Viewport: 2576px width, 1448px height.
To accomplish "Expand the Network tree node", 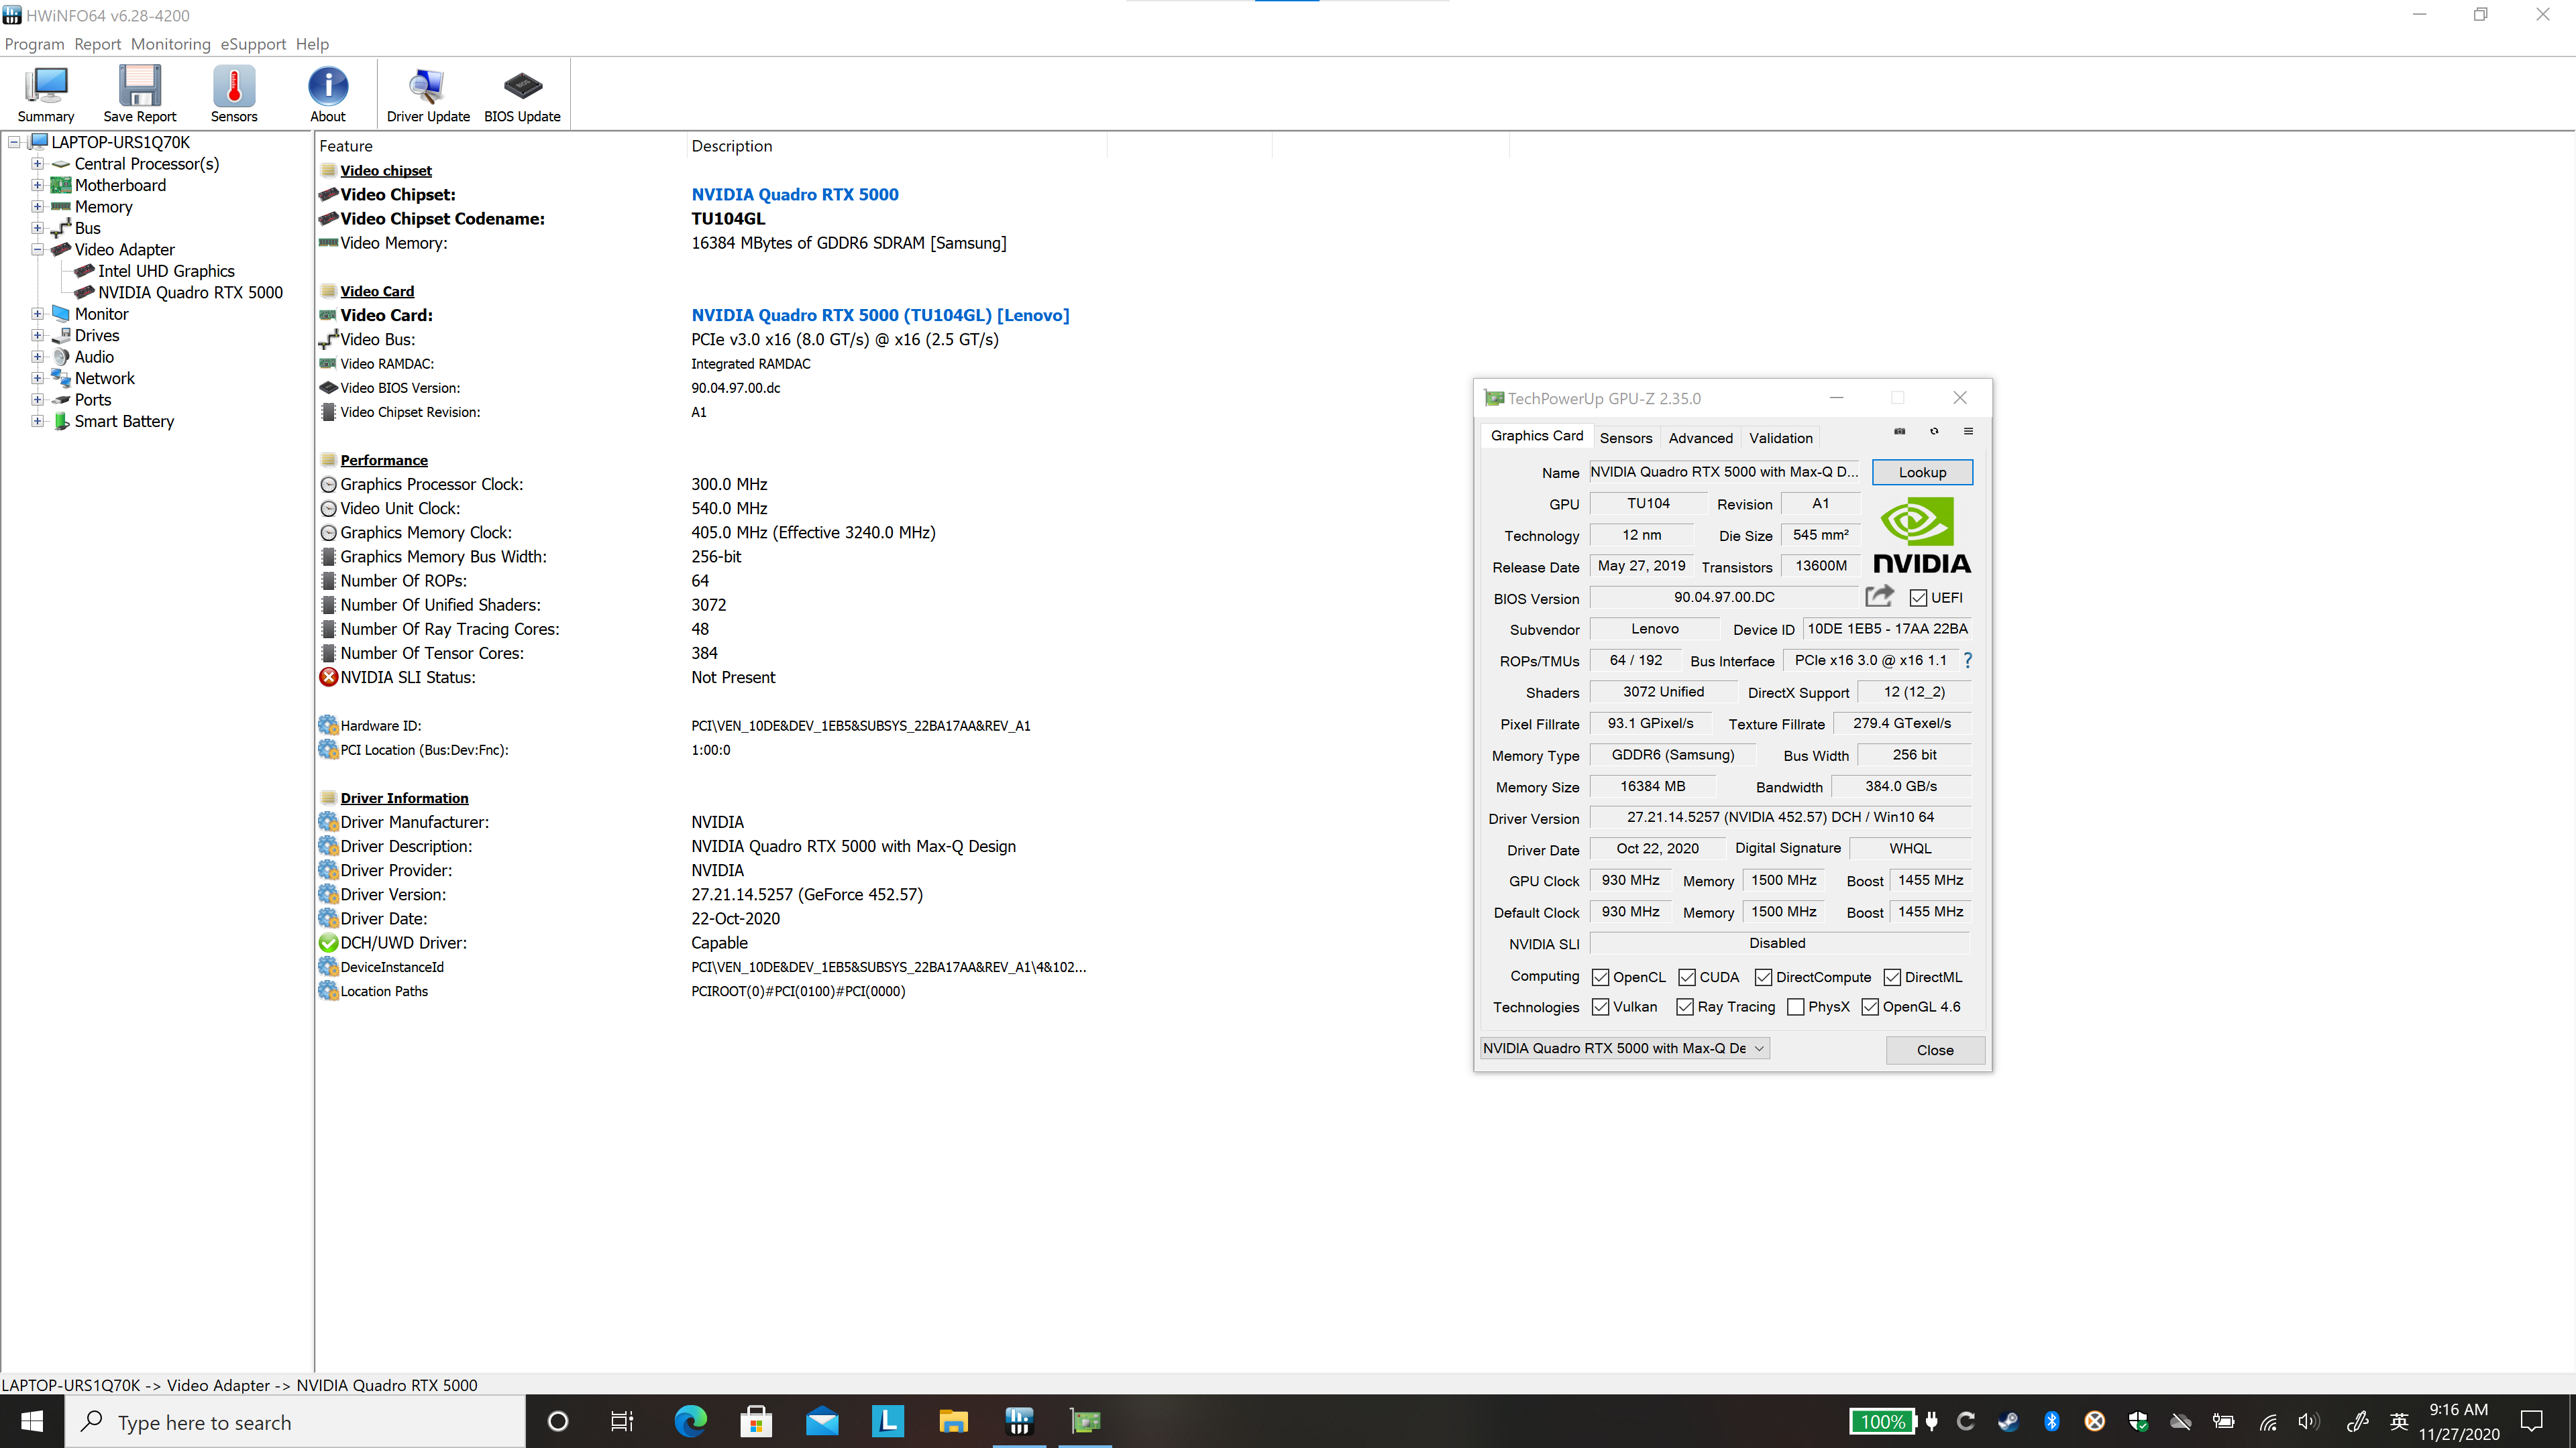I will coord(37,379).
